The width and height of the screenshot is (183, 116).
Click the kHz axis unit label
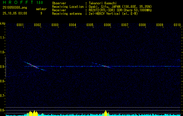pyautogui.click(x=3, y=23)
